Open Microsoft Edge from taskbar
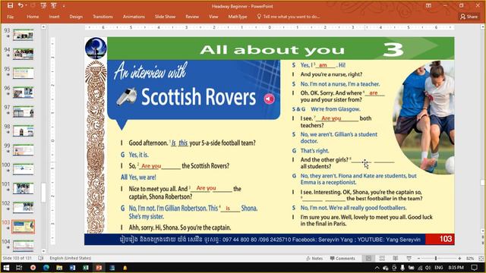Image resolution: width=486 pixels, height=273 pixels. coord(46,268)
